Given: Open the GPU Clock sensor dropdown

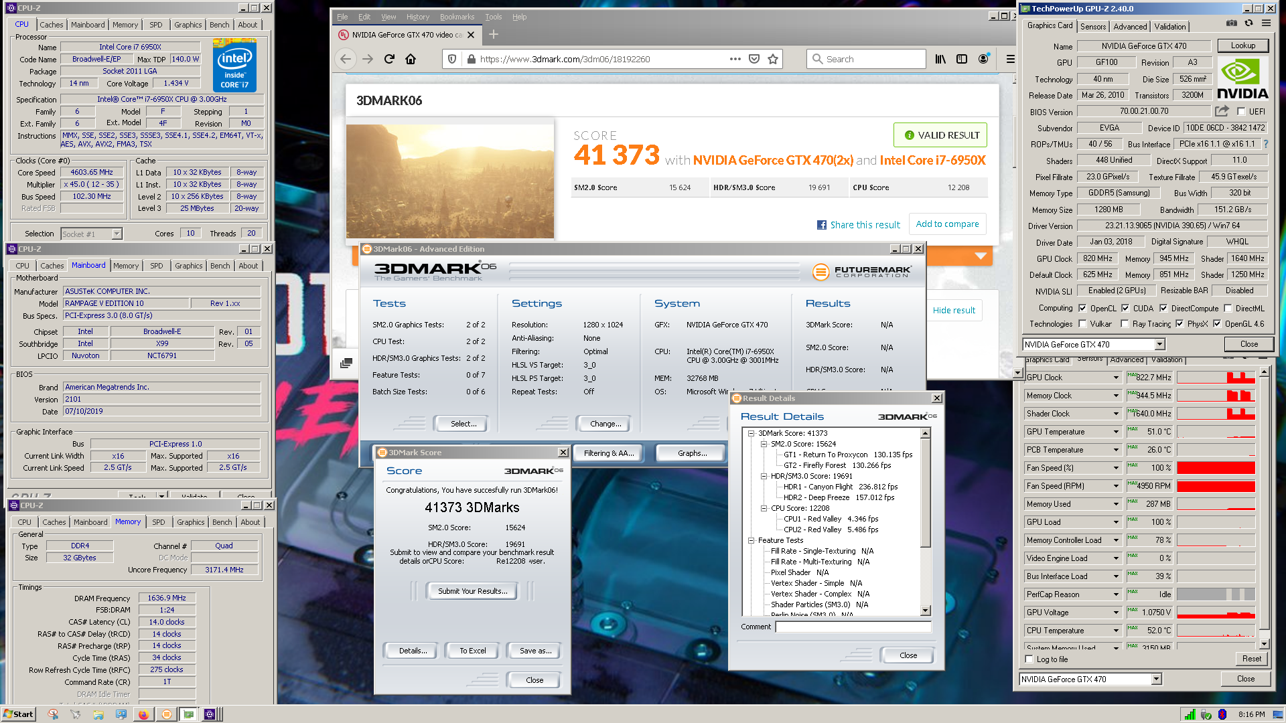Looking at the screenshot, I should pos(1116,378).
